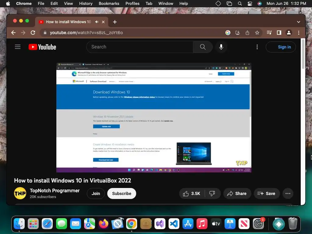Viewport: 312px width, 234px height.
Task: Go back in Chrome
Action: (x=13, y=33)
